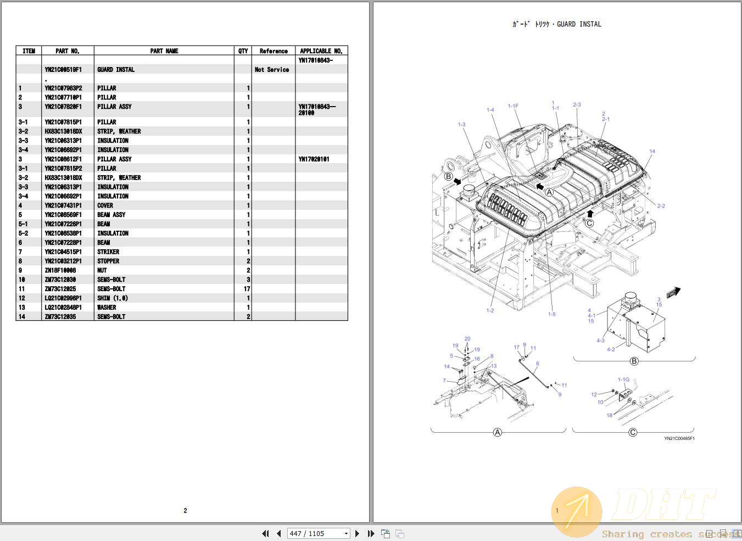Go to the previous page
The width and height of the screenshot is (742, 541).
click(279, 533)
